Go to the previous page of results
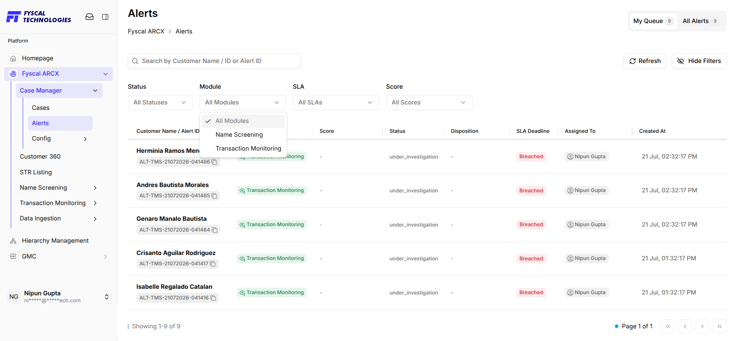The height and width of the screenshot is (341, 737). (685, 326)
